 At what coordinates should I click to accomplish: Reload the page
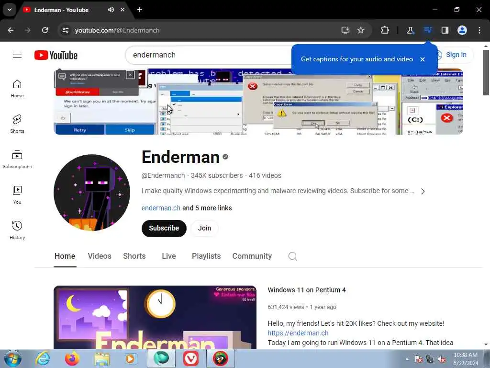(x=45, y=30)
